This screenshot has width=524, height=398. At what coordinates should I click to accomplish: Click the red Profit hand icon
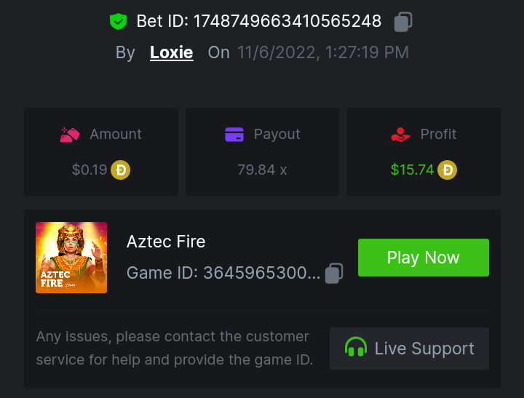pos(400,135)
